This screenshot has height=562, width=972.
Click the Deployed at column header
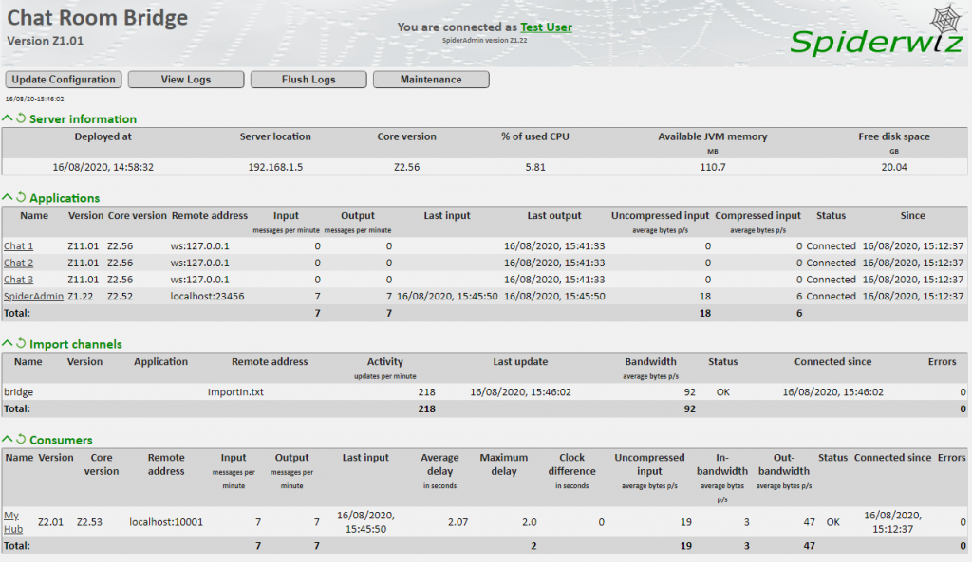[103, 136]
